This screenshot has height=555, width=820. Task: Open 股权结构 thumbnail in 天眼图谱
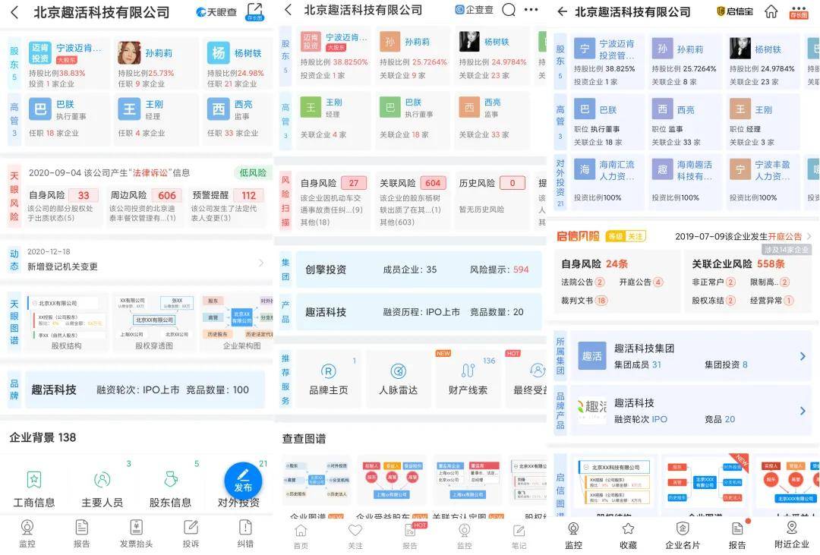coord(66,322)
